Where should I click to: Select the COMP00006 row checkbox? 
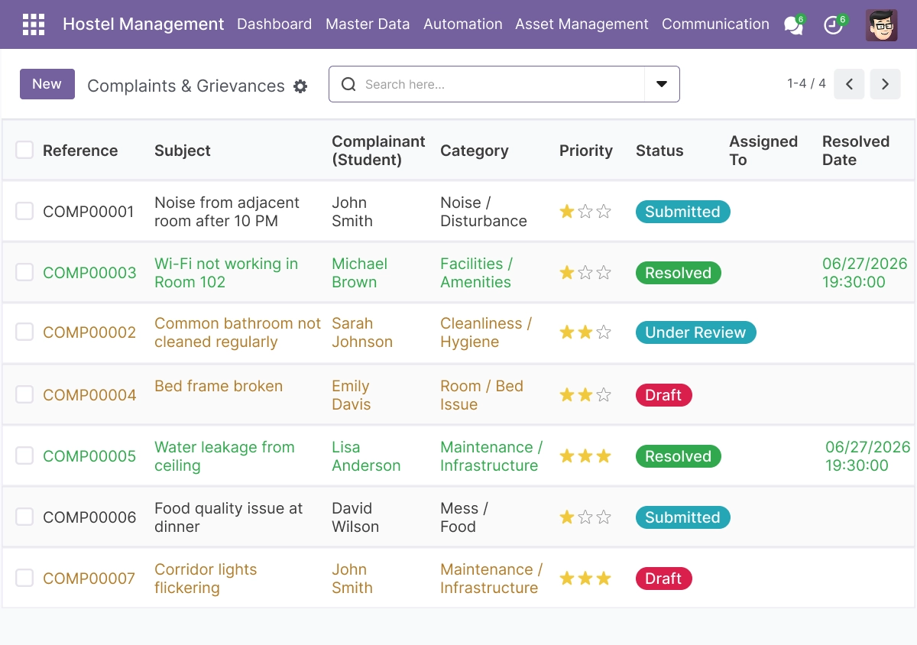24,517
